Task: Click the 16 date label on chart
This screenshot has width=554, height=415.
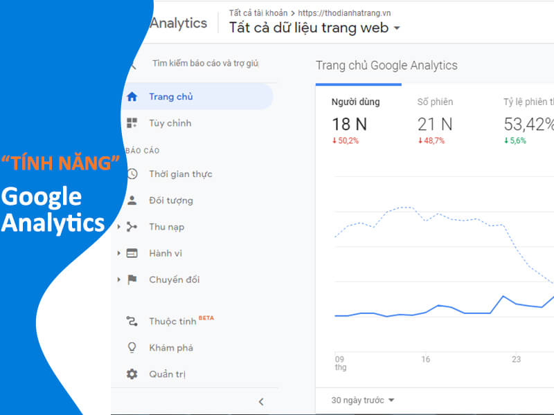Action: (x=426, y=359)
